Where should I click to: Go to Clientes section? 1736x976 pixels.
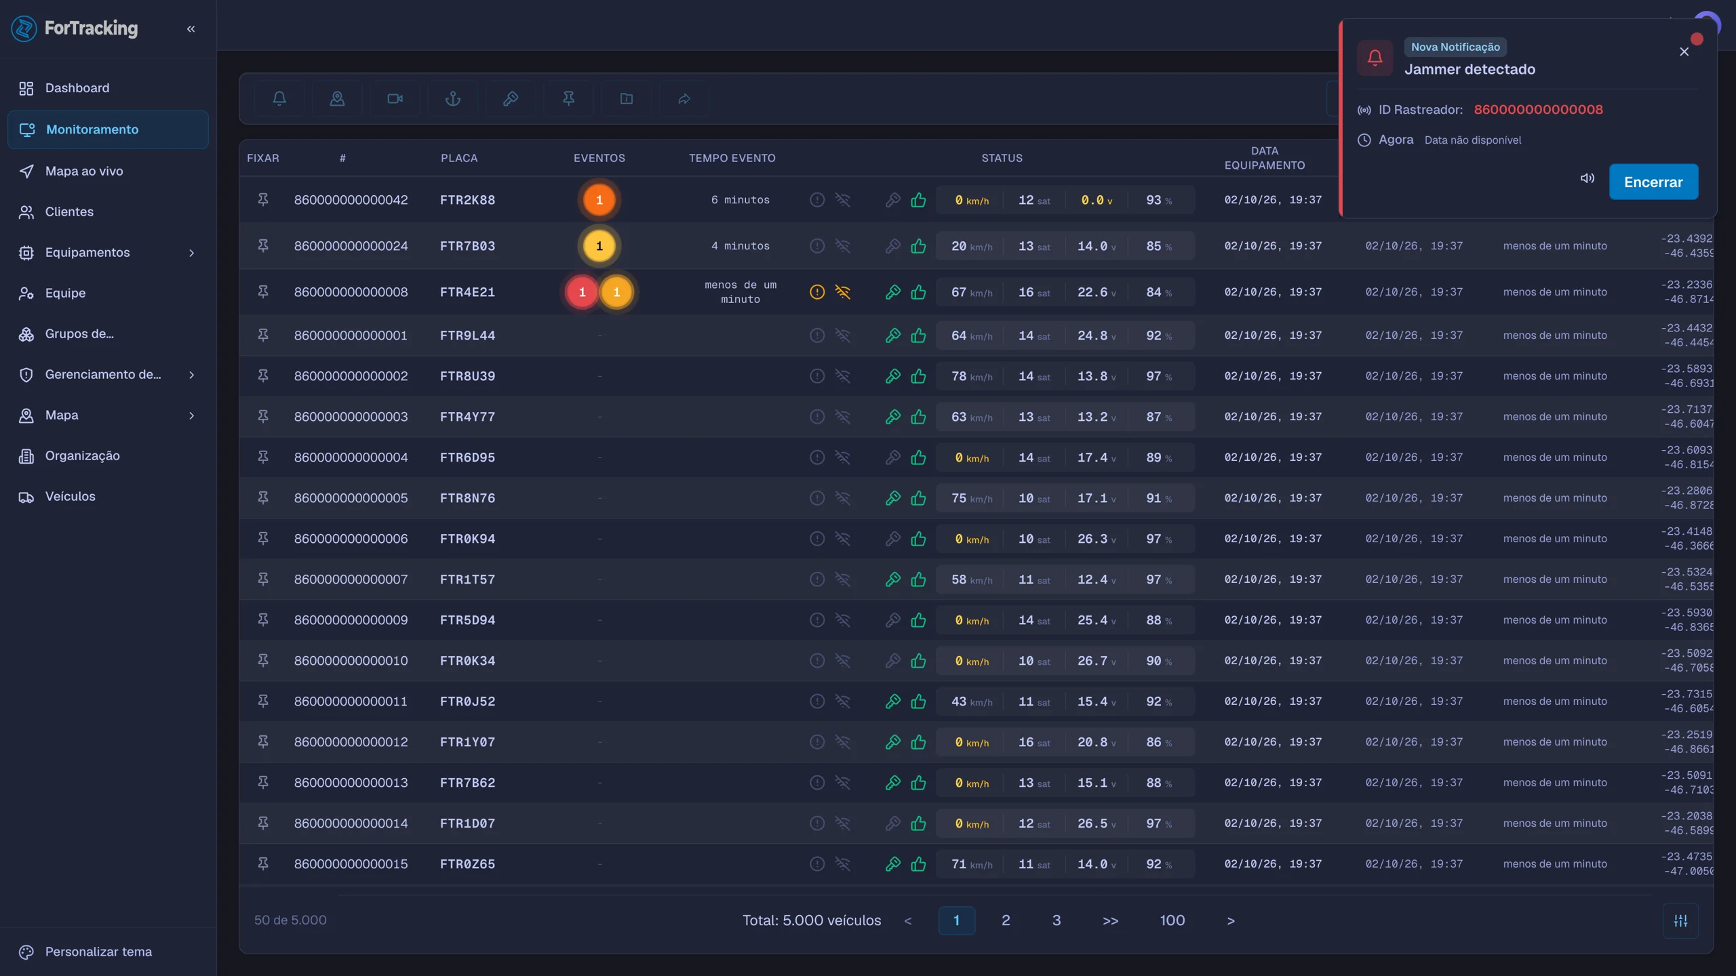pyautogui.click(x=108, y=212)
